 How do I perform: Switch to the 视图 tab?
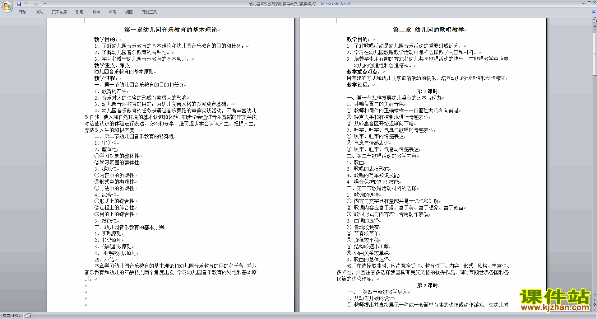(129, 12)
